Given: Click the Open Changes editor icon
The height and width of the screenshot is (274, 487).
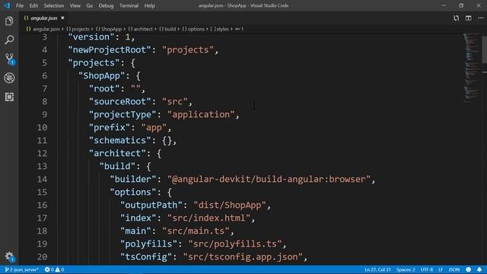Looking at the screenshot, I should pos(456,18).
